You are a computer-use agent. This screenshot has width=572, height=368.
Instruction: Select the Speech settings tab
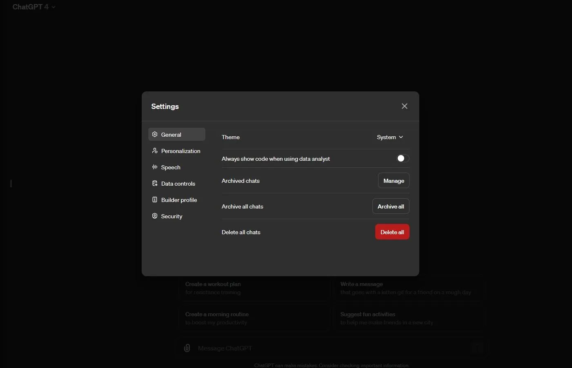pyautogui.click(x=171, y=167)
